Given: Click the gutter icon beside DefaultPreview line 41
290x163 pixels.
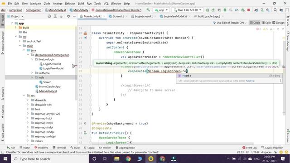Looking at the screenshot, I should pyautogui.click(x=85, y=133).
